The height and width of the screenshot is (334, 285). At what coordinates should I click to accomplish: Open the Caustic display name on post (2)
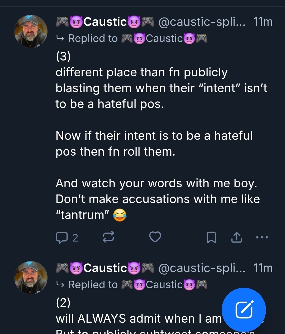pyautogui.click(x=105, y=268)
